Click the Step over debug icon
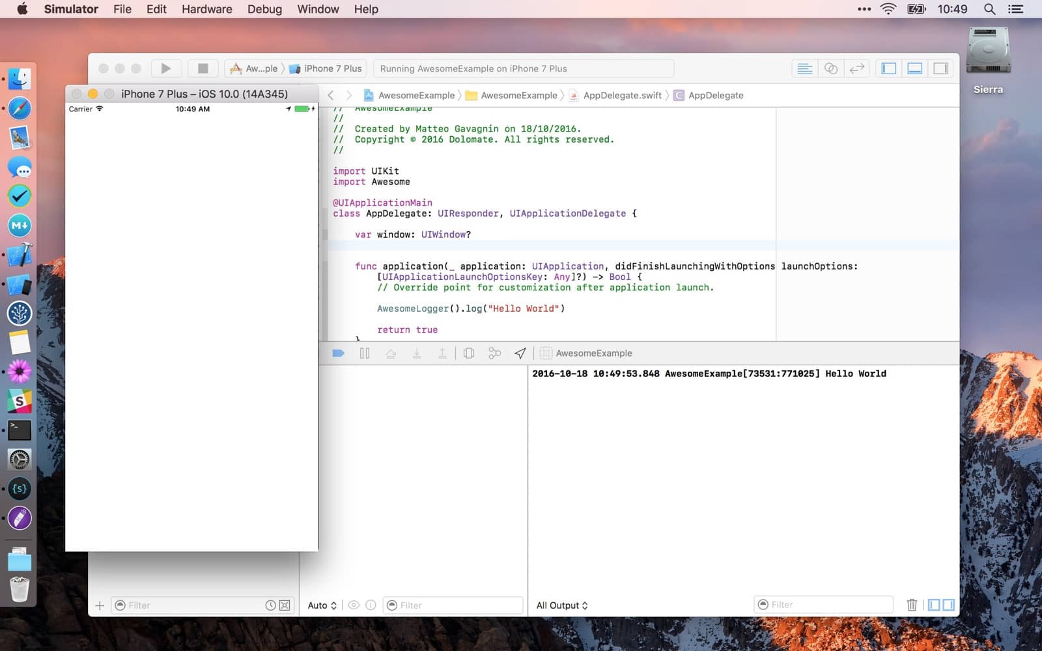 coord(391,353)
